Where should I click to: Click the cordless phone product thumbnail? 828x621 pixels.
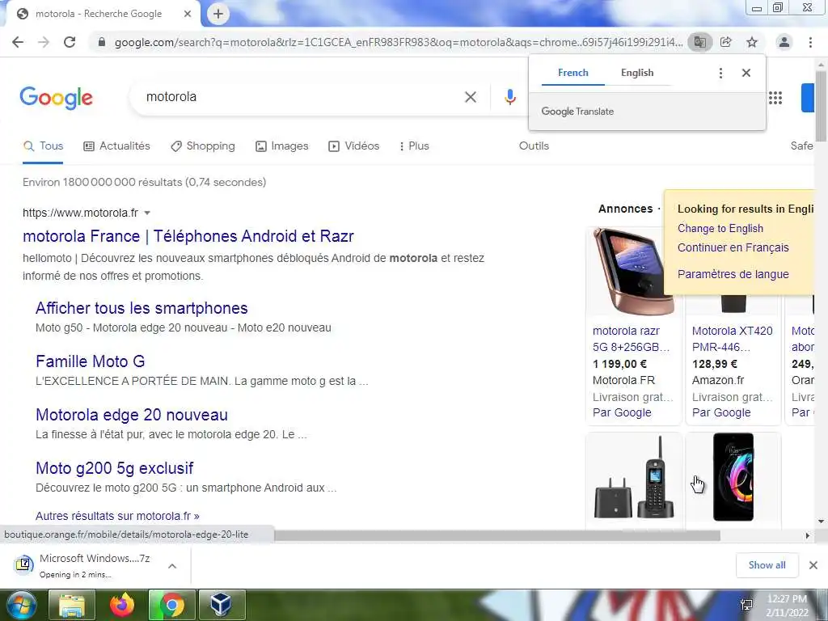pos(634,478)
